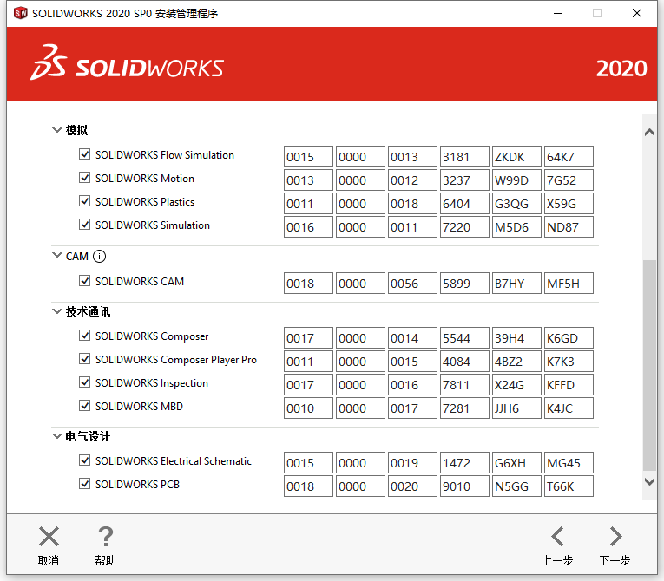
Task: Close the installation manager window
Action: tap(636, 13)
